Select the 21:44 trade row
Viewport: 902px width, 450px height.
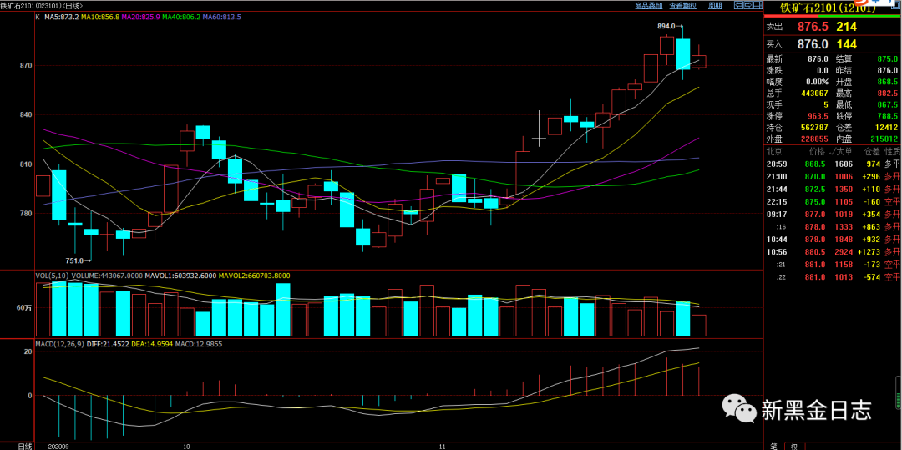(x=833, y=189)
